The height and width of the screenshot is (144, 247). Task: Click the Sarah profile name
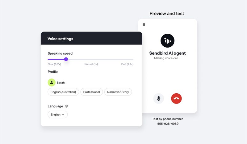[x=61, y=83]
